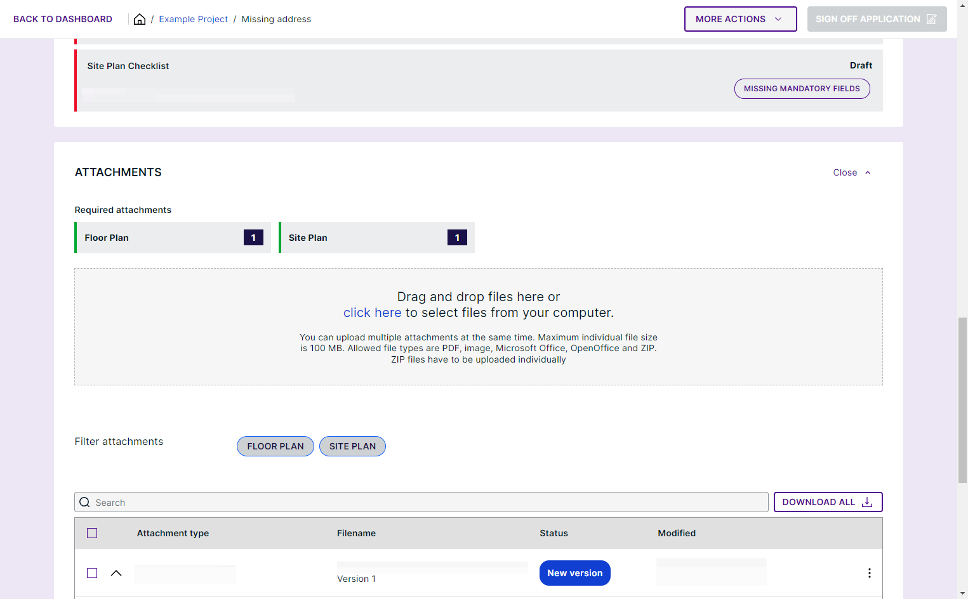Viewport: 968px width, 599px height.
Task: Filter attachments by SITE PLAN
Action: coord(352,446)
